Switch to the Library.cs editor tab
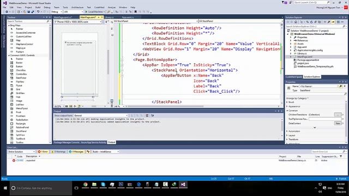 coord(109,17)
